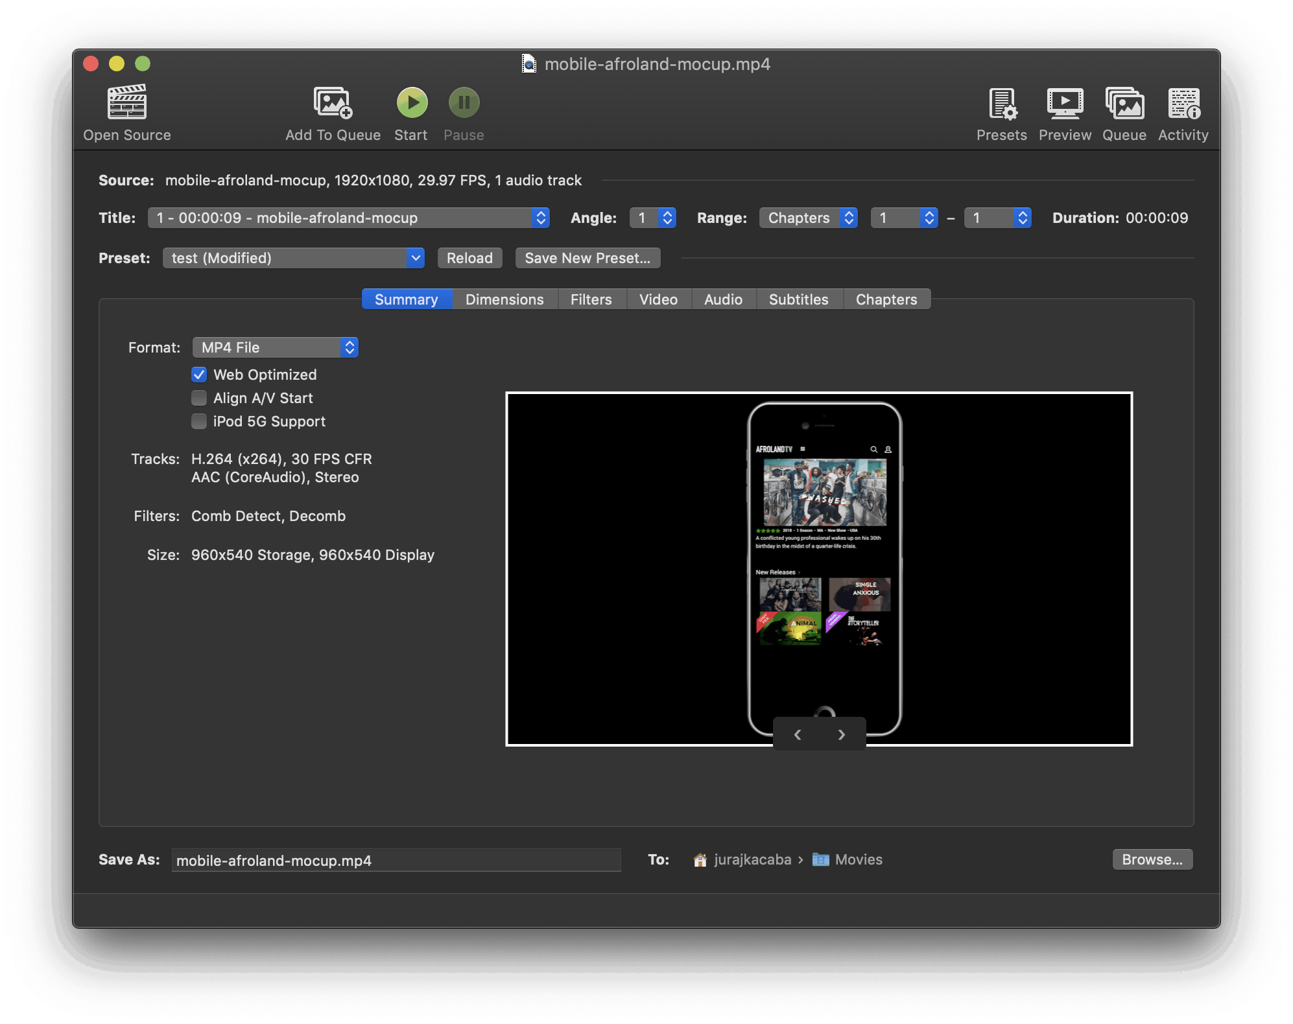Click the Save As filename field
Screen dimensions: 1293x1024
[396, 860]
